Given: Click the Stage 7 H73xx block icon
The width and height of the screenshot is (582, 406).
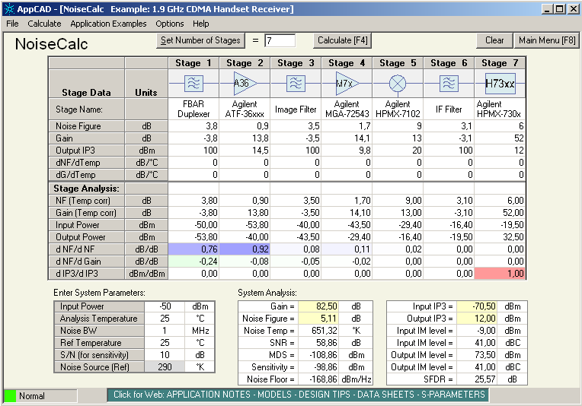Looking at the screenshot, I should click(500, 84).
